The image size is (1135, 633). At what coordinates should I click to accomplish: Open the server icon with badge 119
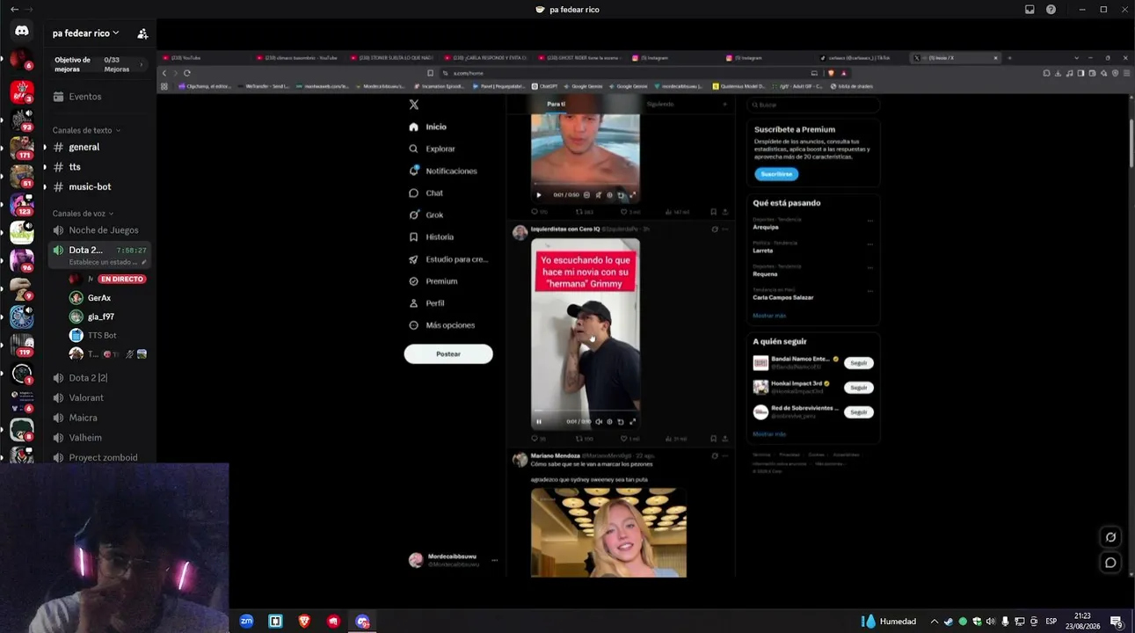22,344
